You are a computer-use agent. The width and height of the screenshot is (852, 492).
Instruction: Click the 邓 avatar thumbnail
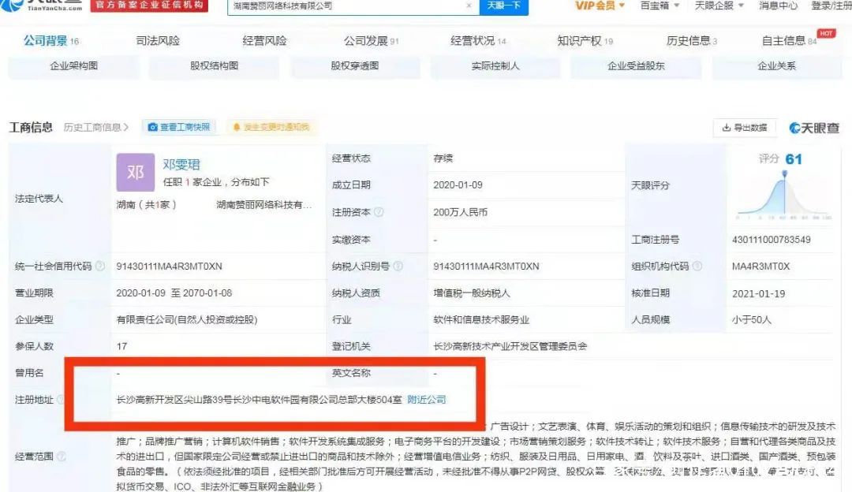tap(136, 172)
